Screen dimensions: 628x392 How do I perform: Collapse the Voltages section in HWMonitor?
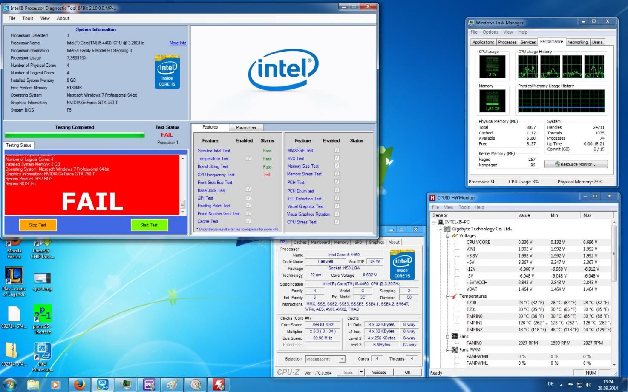(x=448, y=235)
